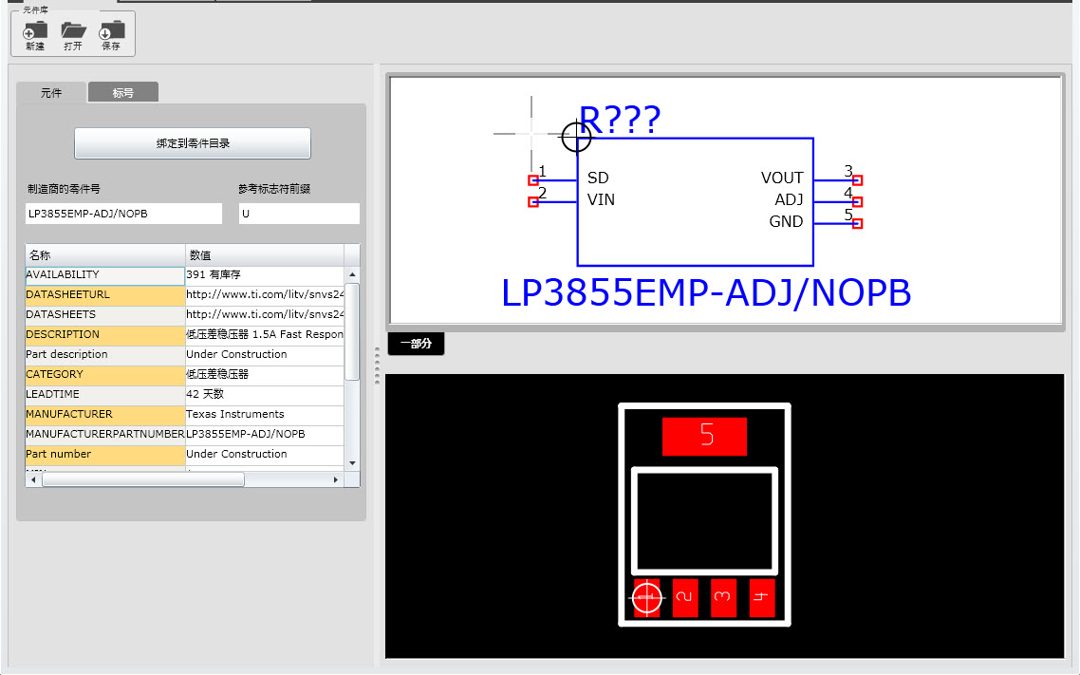The image size is (1080, 675).
Task: Select footprint pad 4
Action: point(761,597)
